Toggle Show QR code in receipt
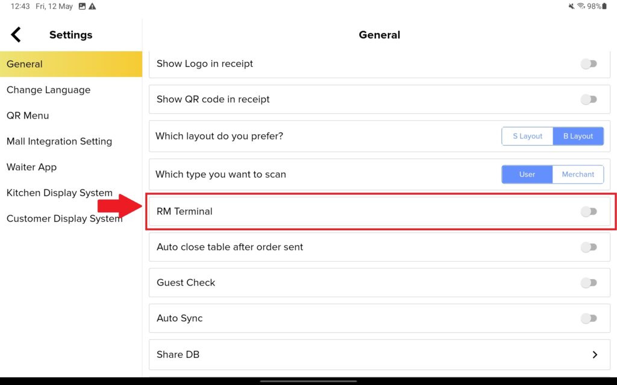617x385 pixels. click(x=589, y=99)
